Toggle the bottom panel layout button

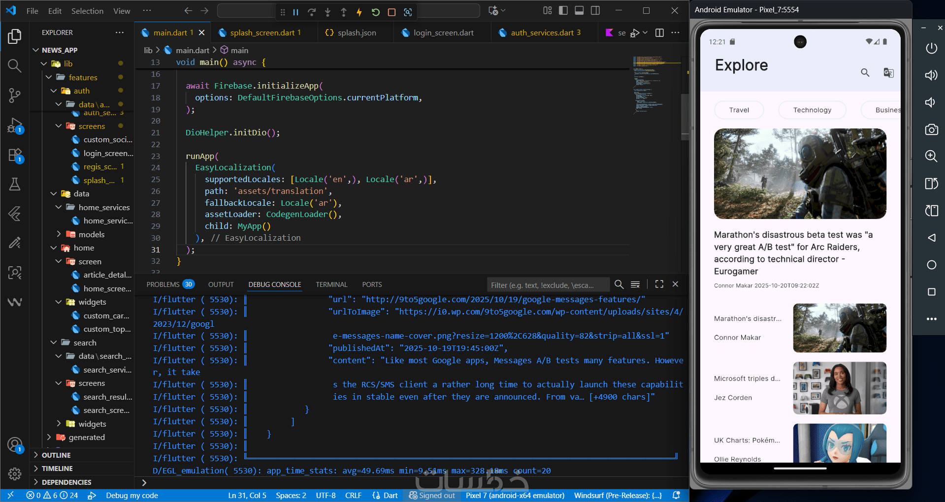click(x=579, y=10)
